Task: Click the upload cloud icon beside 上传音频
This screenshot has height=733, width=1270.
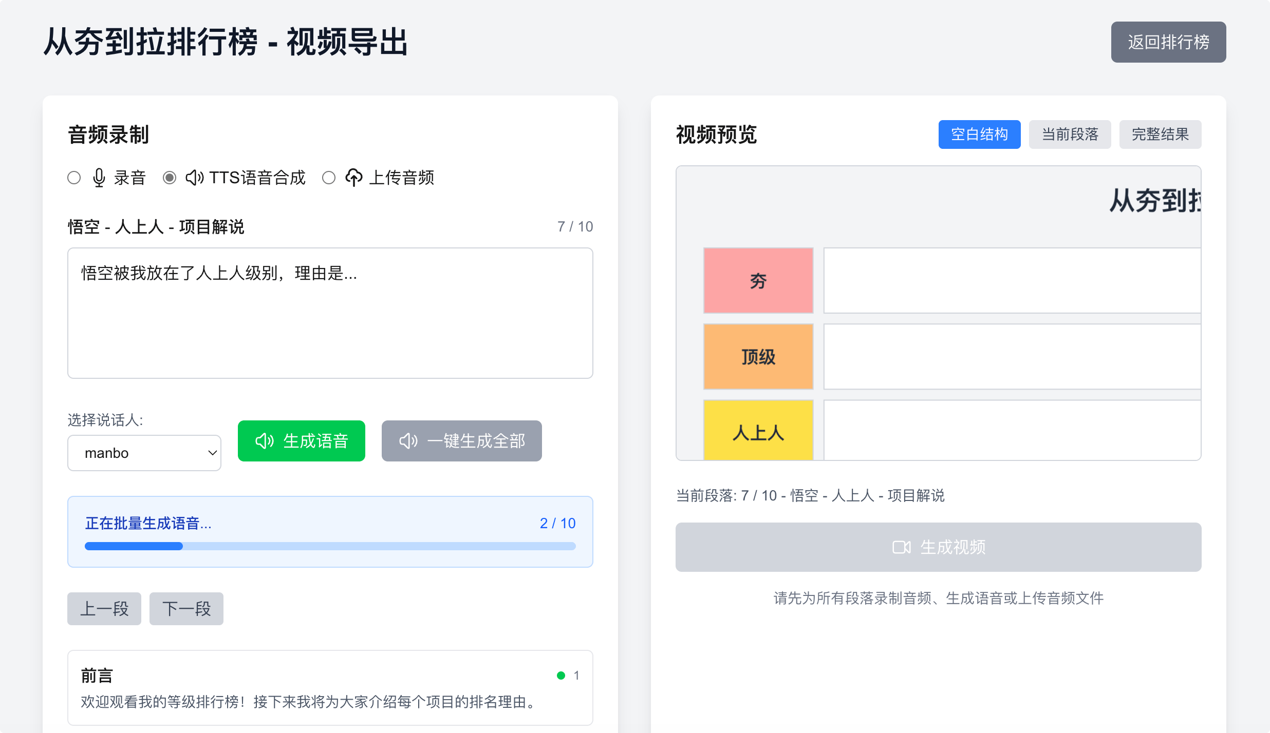Action: point(354,178)
